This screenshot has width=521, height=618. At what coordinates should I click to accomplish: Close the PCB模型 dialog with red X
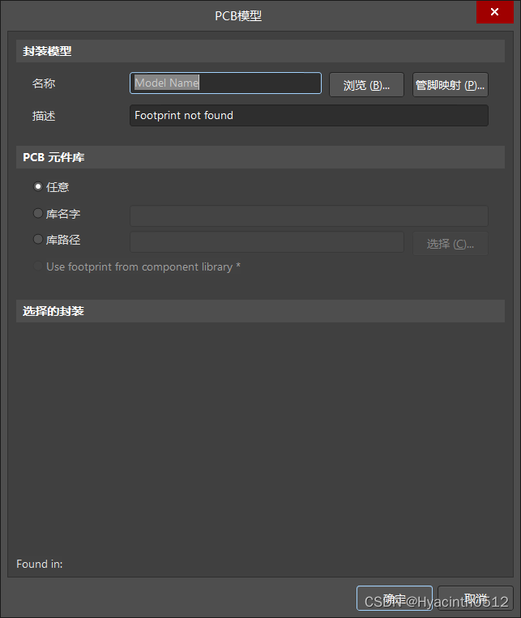(494, 12)
